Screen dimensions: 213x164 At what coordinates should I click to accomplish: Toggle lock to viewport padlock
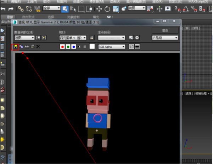tap(92, 38)
